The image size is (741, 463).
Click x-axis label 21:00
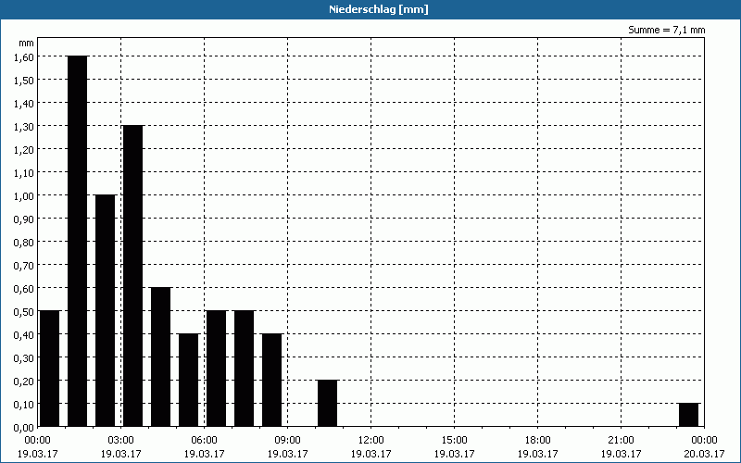tap(621, 440)
